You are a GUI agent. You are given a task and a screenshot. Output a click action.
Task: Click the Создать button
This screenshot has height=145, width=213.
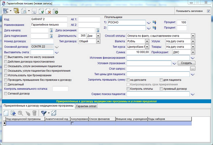point(187,63)
